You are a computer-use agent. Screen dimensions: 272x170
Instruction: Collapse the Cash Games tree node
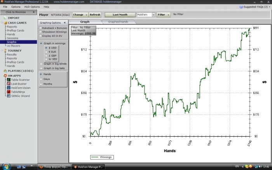[2, 23]
